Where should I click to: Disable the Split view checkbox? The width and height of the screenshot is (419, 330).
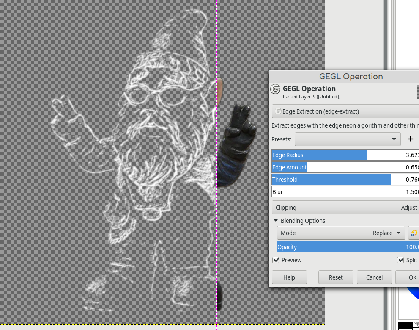[400, 260]
